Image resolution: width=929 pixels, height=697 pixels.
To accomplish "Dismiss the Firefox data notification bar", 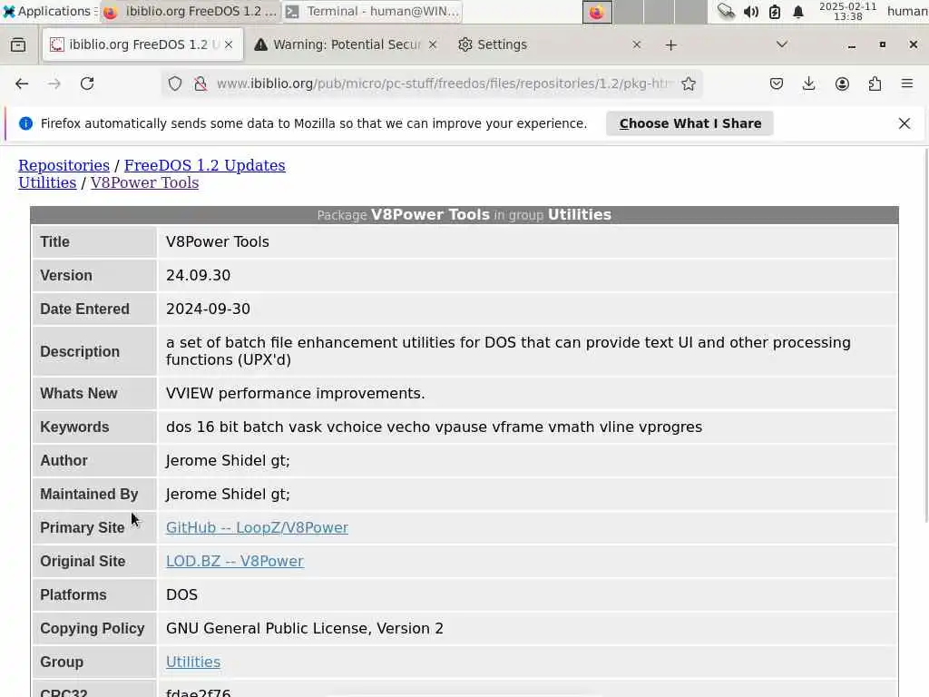I will click(905, 123).
